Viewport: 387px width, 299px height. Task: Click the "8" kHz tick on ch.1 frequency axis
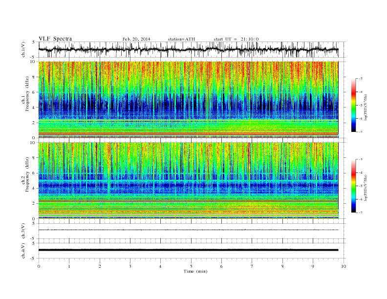pyautogui.click(x=34, y=77)
